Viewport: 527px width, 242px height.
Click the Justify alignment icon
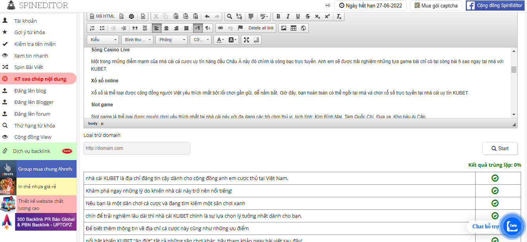[x=186, y=28]
